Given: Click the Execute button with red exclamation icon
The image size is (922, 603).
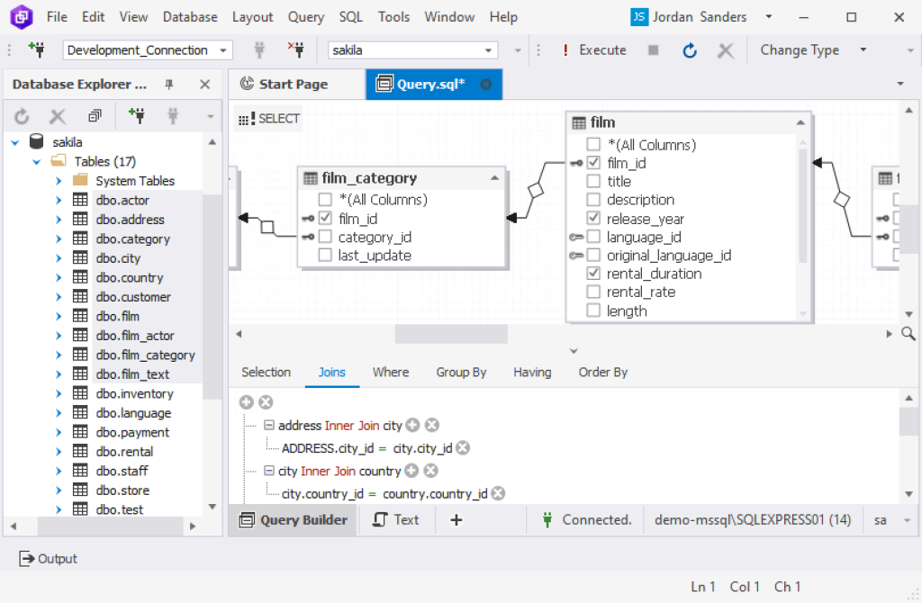Looking at the screenshot, I should (x=593, y=49).
